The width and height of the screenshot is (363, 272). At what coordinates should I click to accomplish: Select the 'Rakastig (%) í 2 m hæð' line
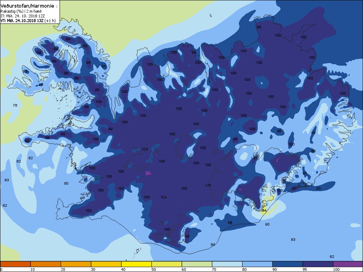click(21, 11)
